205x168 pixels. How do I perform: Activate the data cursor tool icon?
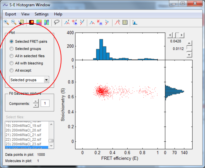coord(21,22)
